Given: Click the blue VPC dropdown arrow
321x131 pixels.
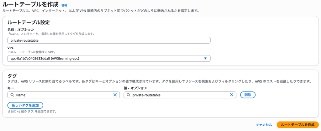Looking at the screenshot, I should 205,58.
